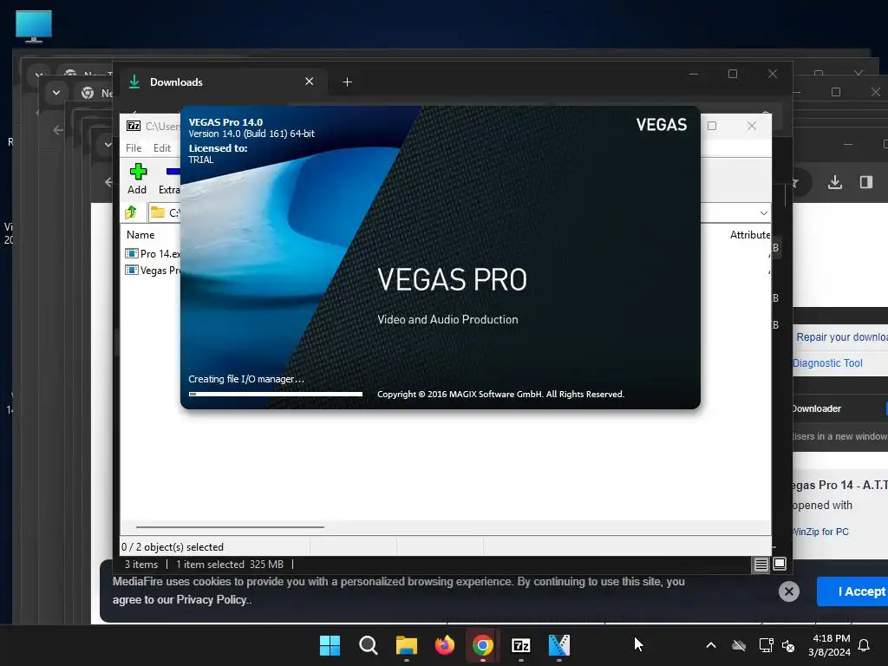
Task: Select the Vegas Pro file row in 7-Zip
Action: 153,271
